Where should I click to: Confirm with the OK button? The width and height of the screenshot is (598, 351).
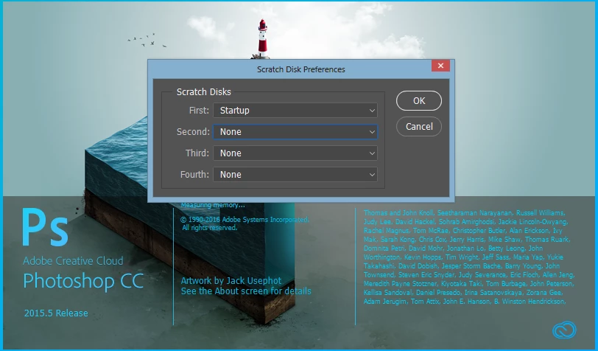(x=419, y=101)
